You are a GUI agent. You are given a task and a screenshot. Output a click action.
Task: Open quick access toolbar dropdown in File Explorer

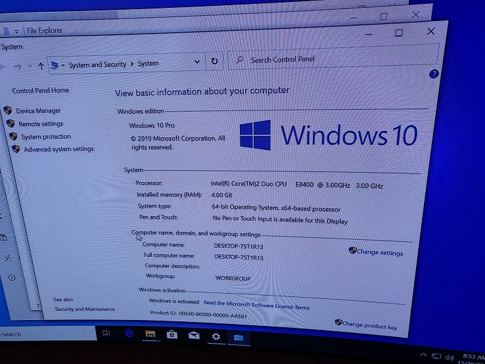tap(16, 32)
